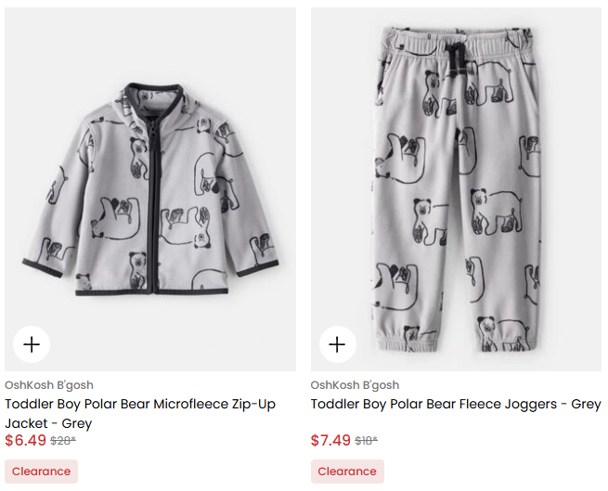This screenshot has width=608, height=491.
Task: Select the Clearance badge under the joggers
Action: pos(347,472)
